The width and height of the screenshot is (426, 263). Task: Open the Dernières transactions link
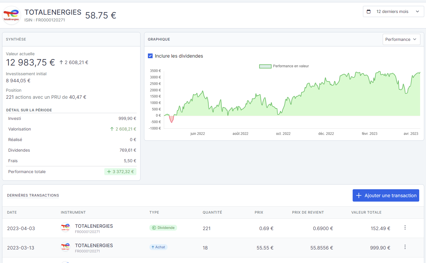tap(33, 195)
